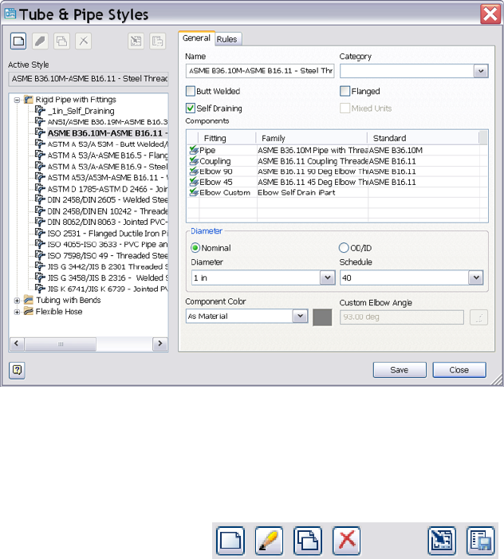This screenshot has height=559, width=504.
Task: Open the Help question mark button
Action: point(17,370)
